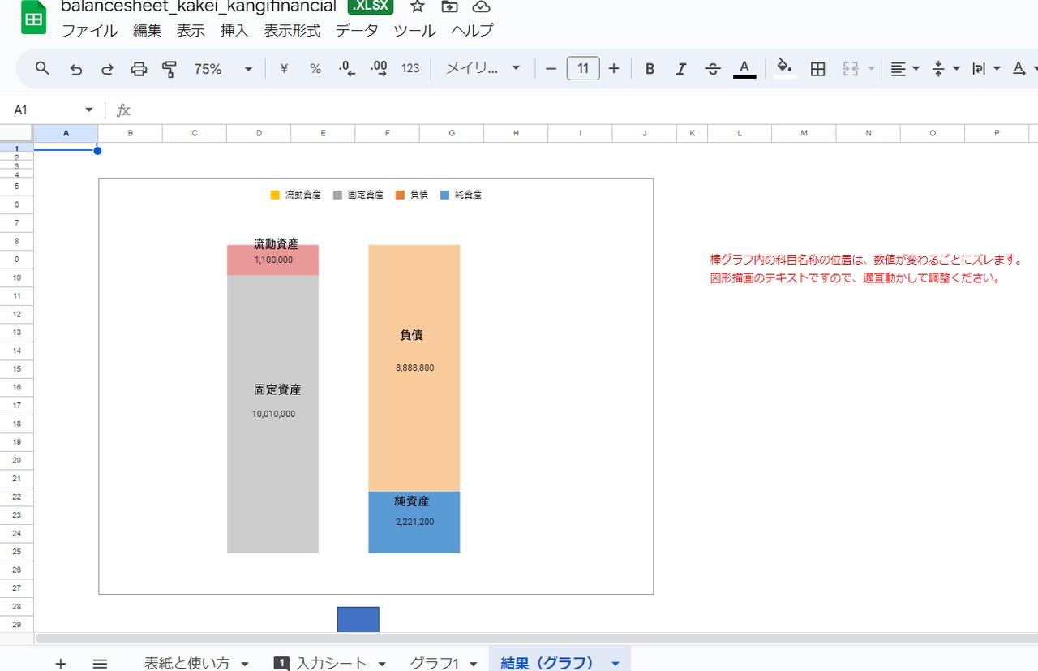Open the メイリオ font dropdown
Screen dimensions: 1038x671
click(x=483, y=69)
